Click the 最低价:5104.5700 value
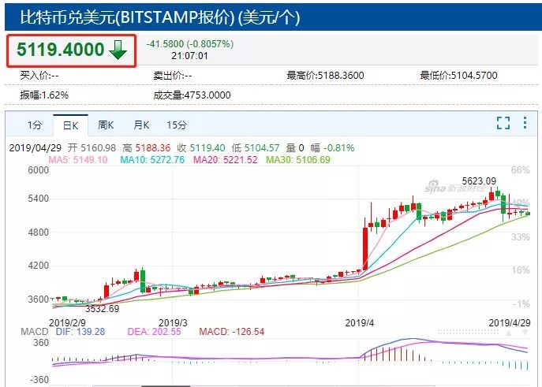This screenshot has width=542, height=387. click(458, 75)
